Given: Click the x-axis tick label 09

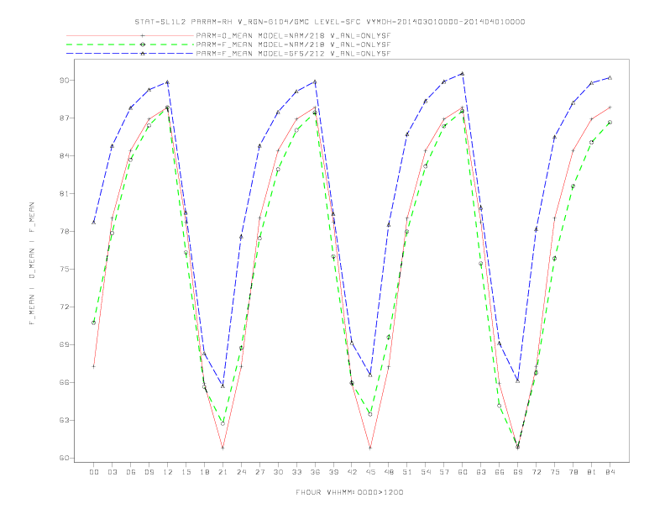Looking at the screenshot, I should (x=149, y=472).
